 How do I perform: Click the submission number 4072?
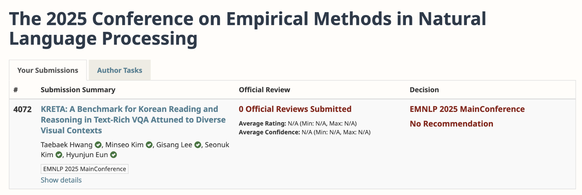(x=22, y=109)
